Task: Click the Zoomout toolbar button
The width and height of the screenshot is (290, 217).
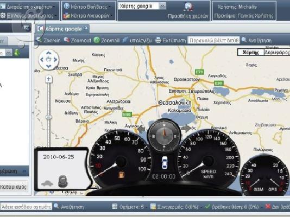Action: click(77, 40)
